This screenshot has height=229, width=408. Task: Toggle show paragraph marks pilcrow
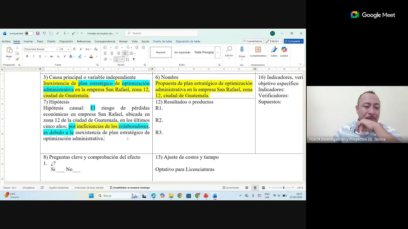[134, 59]
